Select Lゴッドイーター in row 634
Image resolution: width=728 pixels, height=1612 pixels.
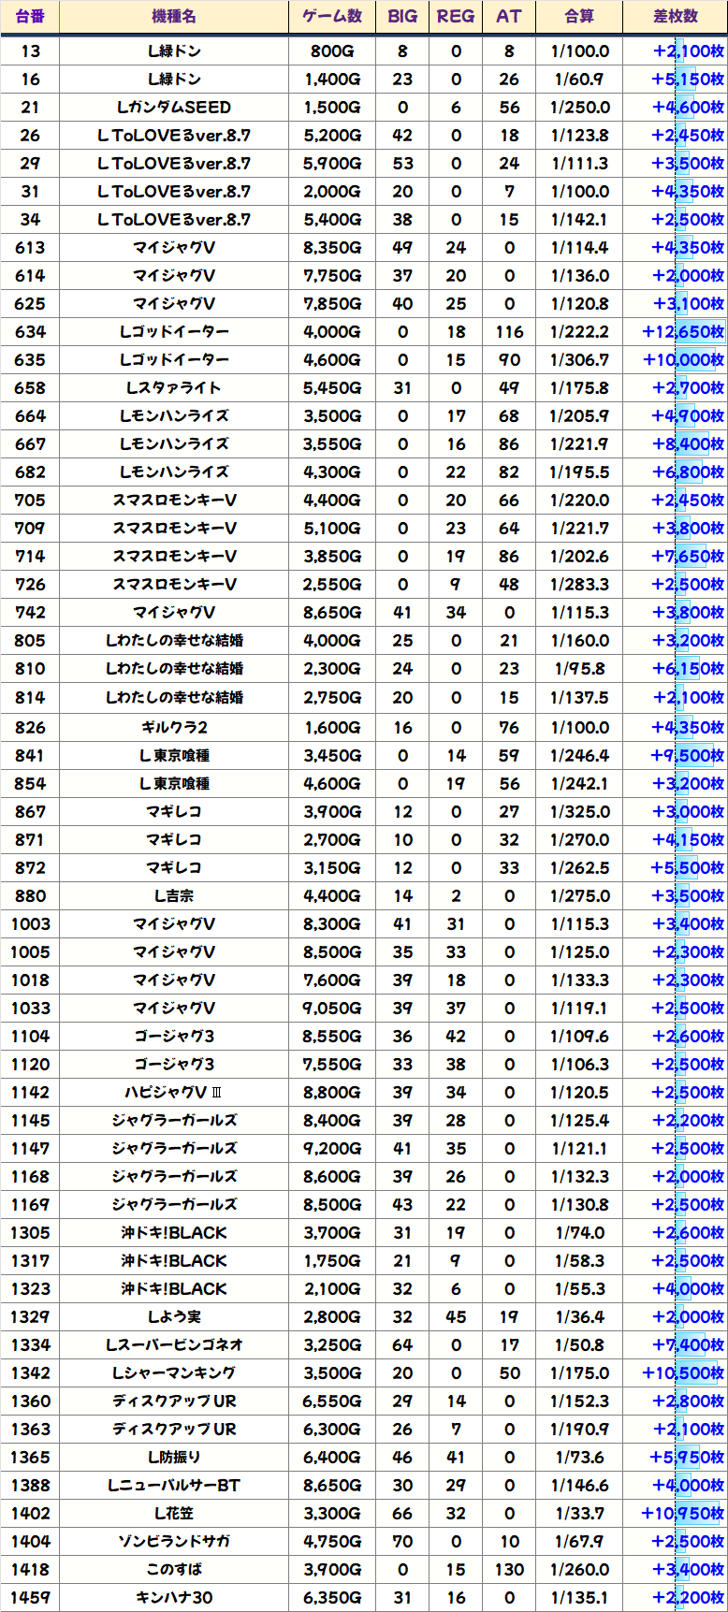click(174, 332)
